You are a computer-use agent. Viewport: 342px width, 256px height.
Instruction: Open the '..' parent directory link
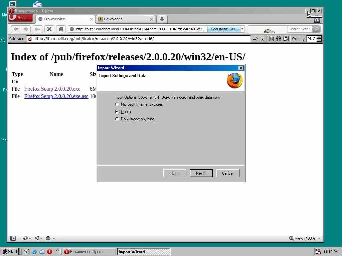point(25,82)
